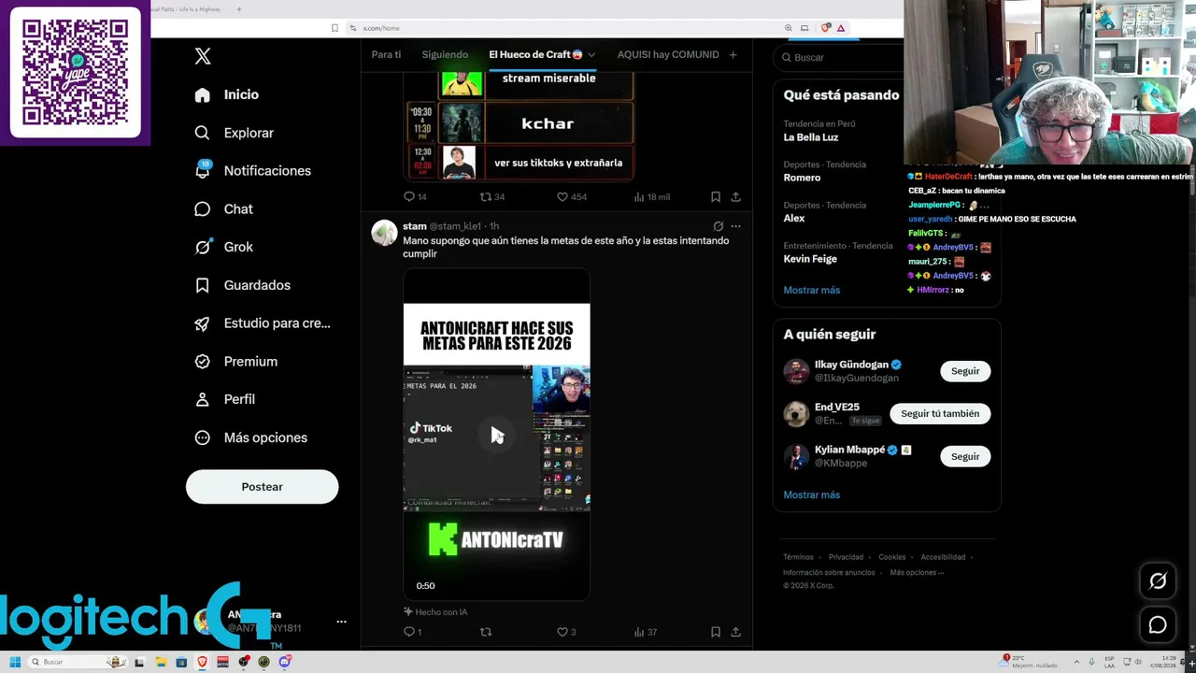Image resolution: width=1196 pixels, height=673 pixels.
Task: Share the post with 454 likes
Action: pyautogui.click(x=736, y=197)
